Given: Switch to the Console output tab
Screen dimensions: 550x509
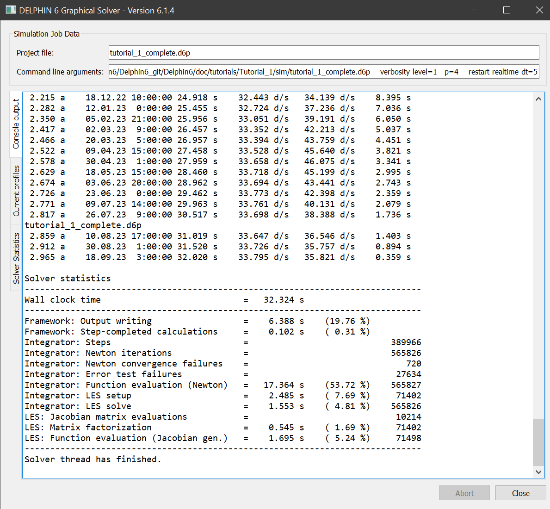Looking at the screenshot, I should click(16, 124).
